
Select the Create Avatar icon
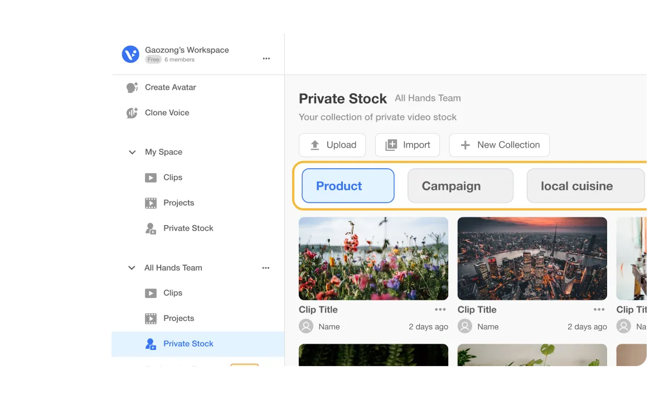132,87
